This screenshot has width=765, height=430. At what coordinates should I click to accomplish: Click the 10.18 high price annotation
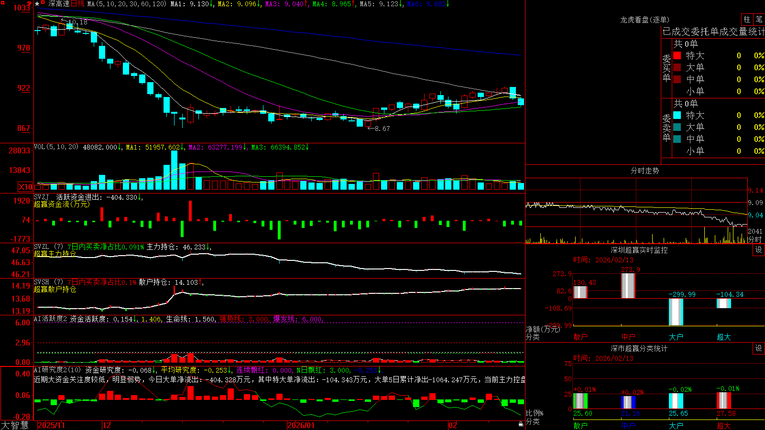point(77,22)
